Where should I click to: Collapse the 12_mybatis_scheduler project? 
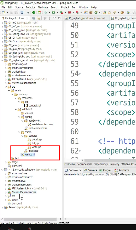[x=2, y=170]
